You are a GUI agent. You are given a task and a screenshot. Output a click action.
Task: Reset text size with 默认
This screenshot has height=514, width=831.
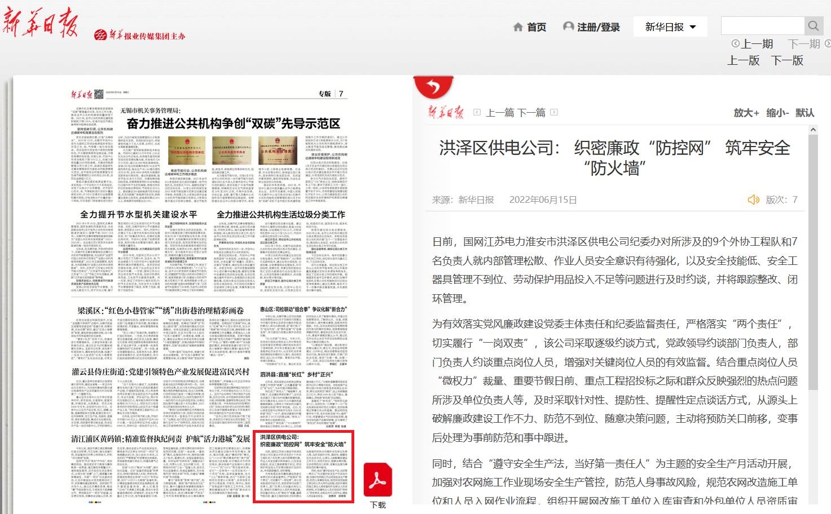point(805,113)
